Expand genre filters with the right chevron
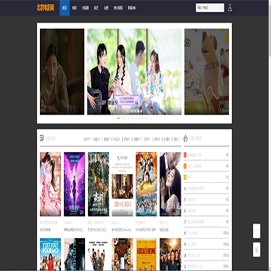The height and width of the screenshot is (271, 271). 180,139
